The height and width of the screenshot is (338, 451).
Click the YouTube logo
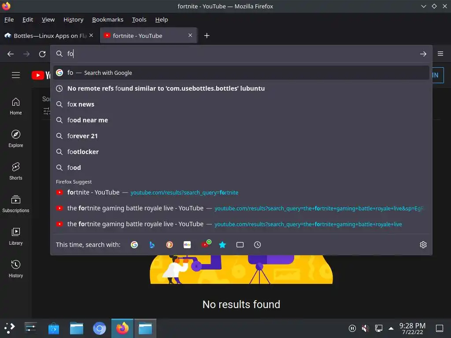[x=41, y=75]
